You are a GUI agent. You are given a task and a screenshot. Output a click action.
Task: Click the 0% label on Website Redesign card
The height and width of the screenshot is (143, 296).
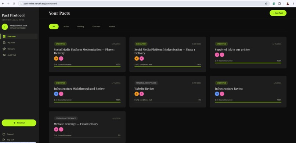tap(119, 135)
